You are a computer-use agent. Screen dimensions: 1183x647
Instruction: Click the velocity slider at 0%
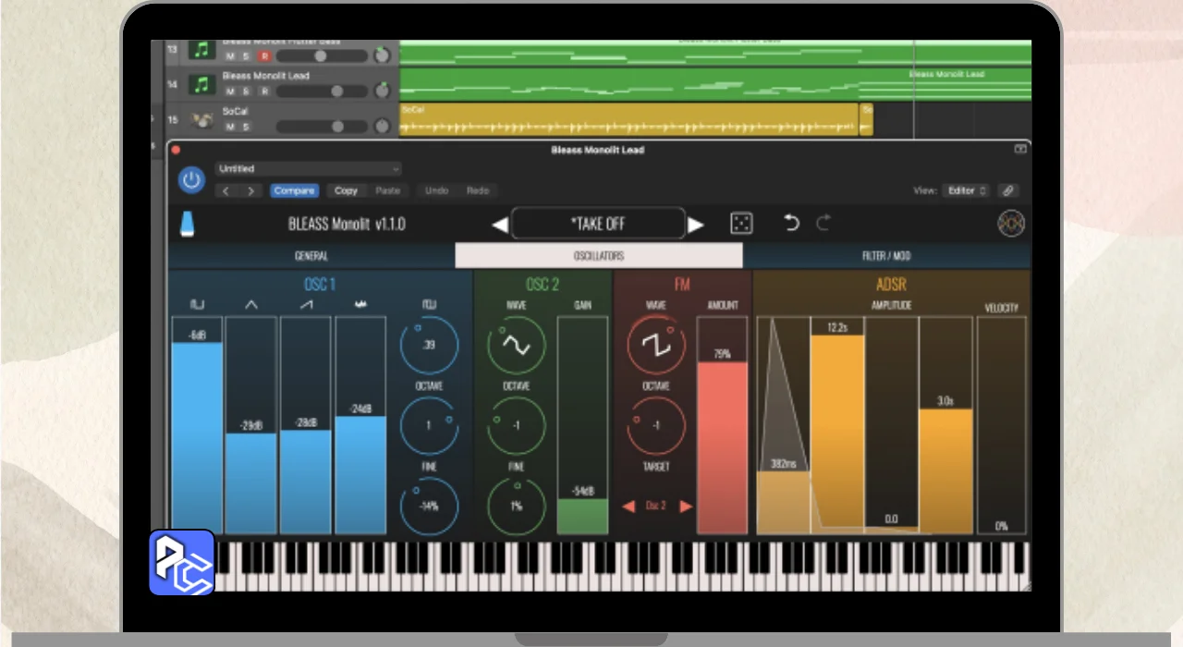pos(1002,425)
